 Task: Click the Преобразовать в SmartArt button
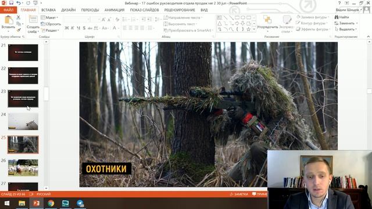tap(188, 30)
